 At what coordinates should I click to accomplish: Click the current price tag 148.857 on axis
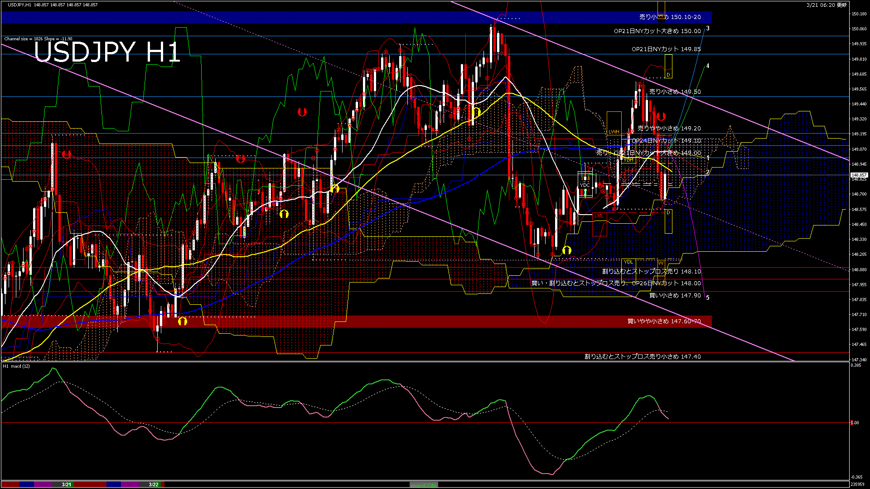point(859,175)
